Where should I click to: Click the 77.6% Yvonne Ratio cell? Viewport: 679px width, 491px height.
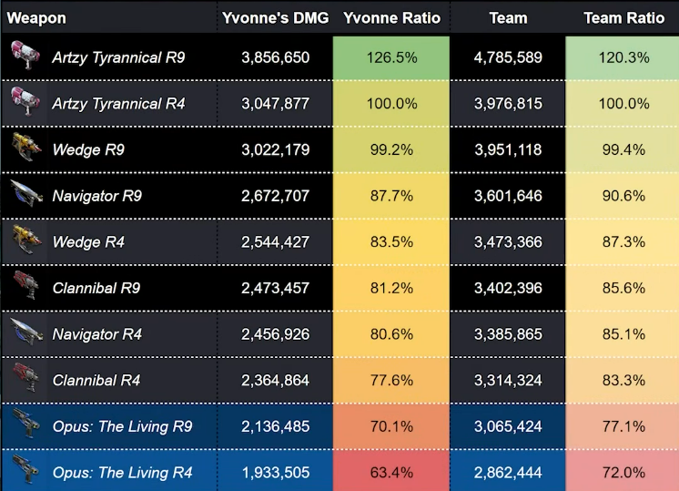click(391, 381)
